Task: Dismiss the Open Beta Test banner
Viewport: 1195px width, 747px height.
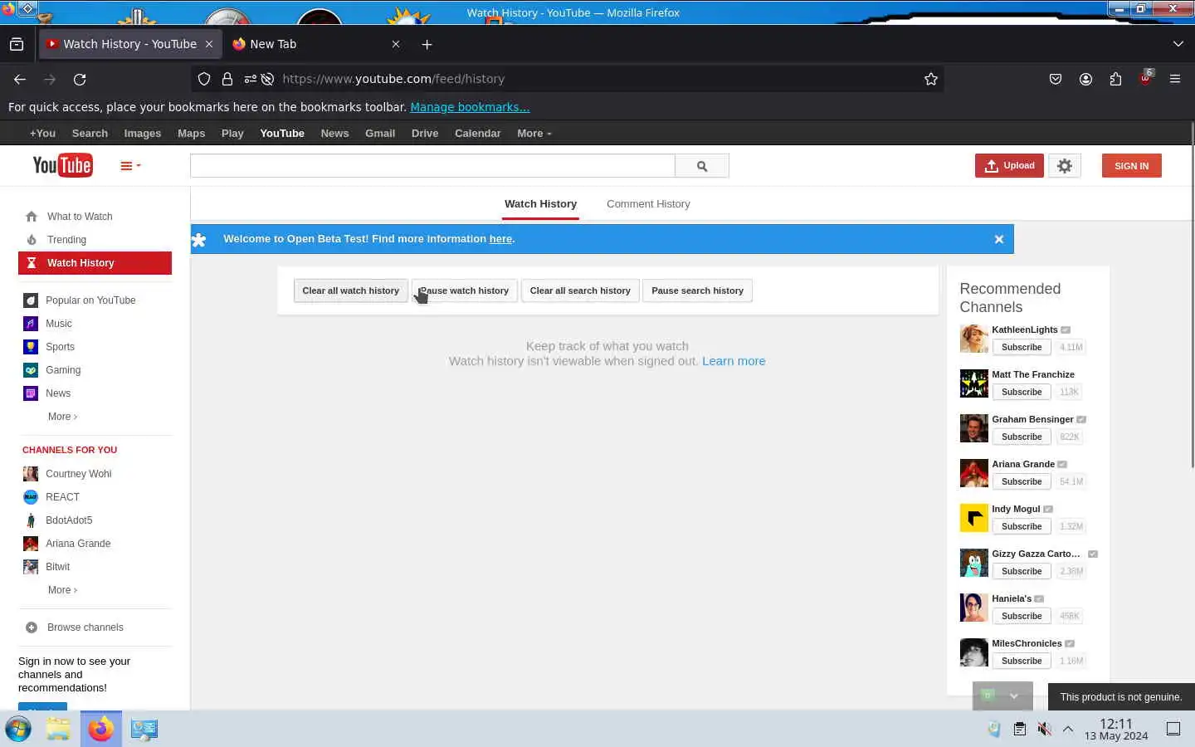Action: click(999, 239)
